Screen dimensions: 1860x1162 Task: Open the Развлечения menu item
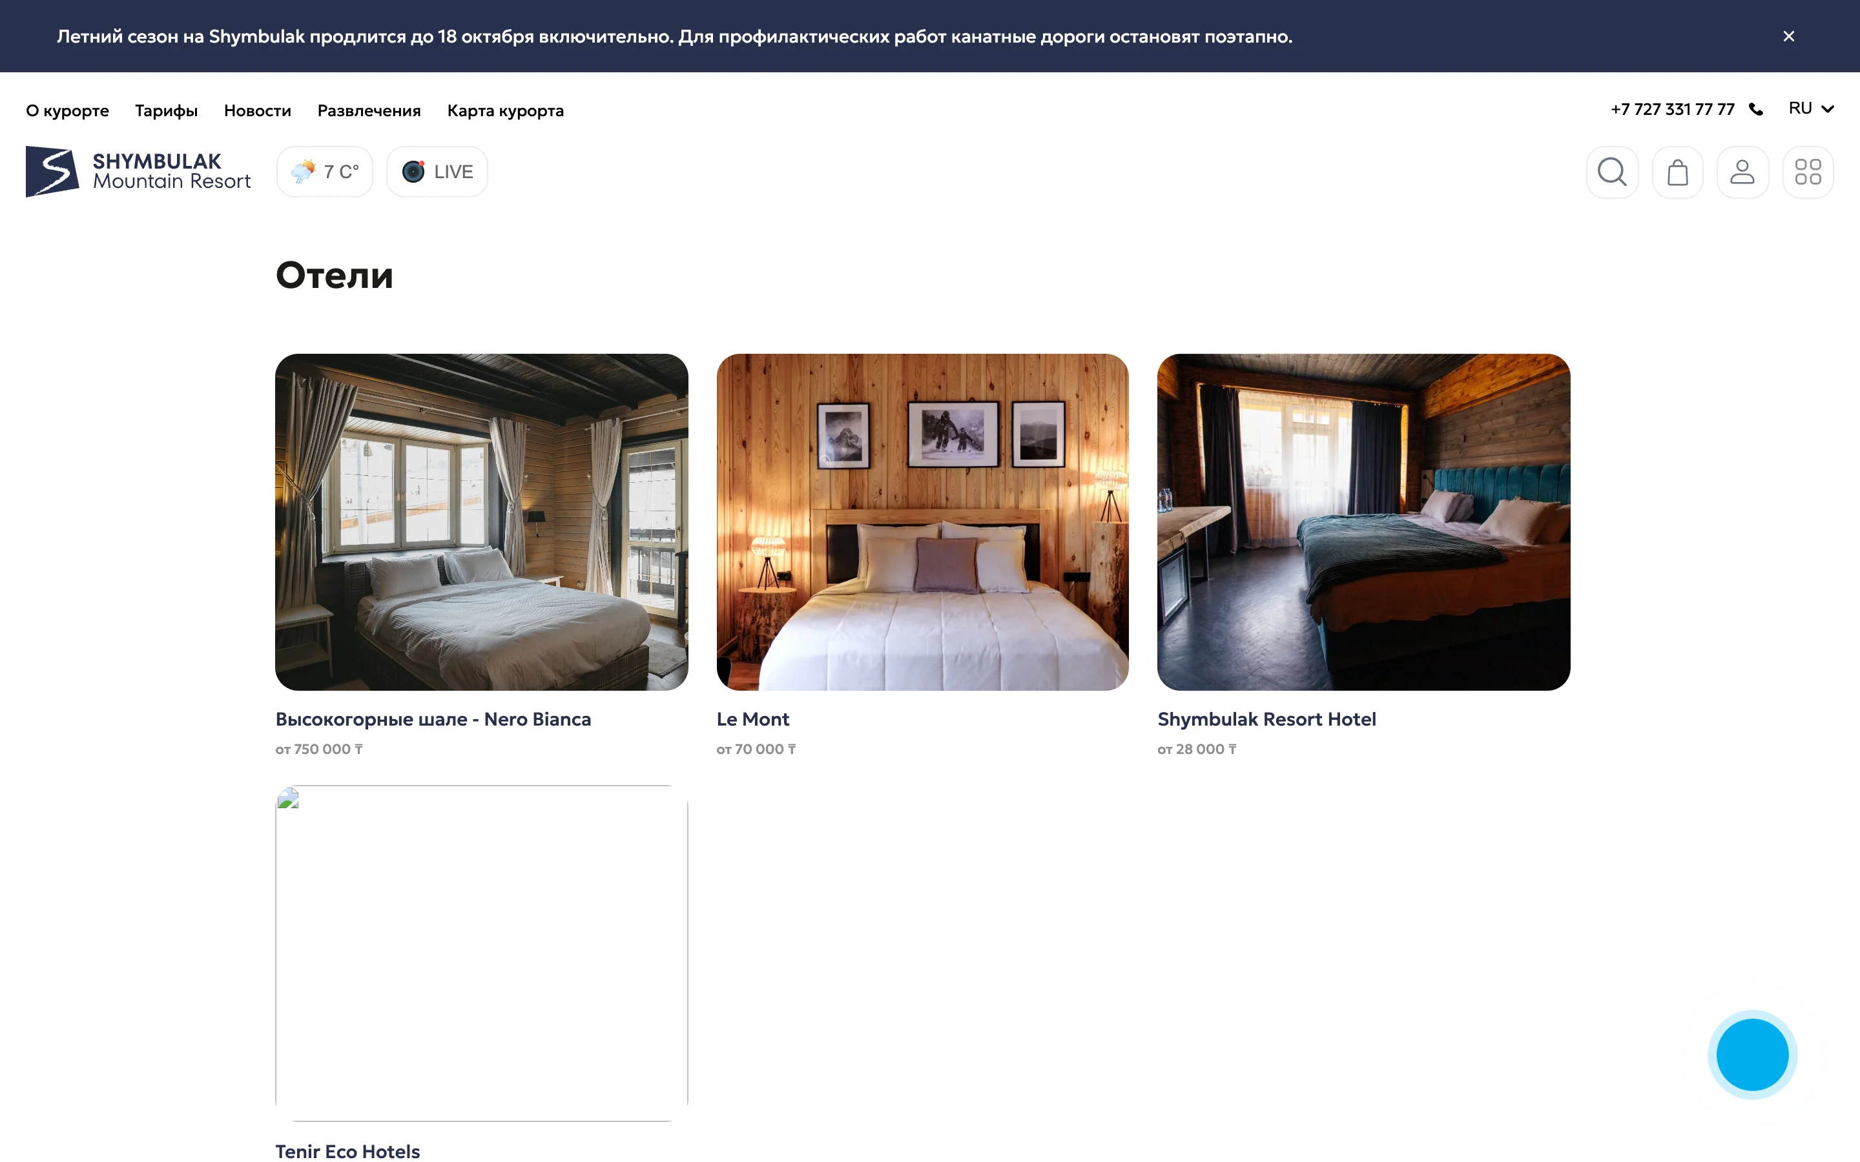click(369, 110)
